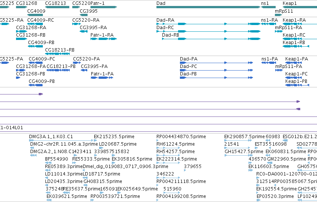
Task: Select transcript Dad-RC
Action: 209,31
